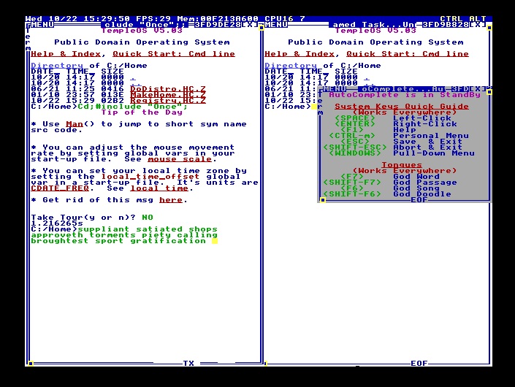Viewport: 515px width, 387px height.
Task: Click <F1> Help key entry
Action: (x=378, y=130)
